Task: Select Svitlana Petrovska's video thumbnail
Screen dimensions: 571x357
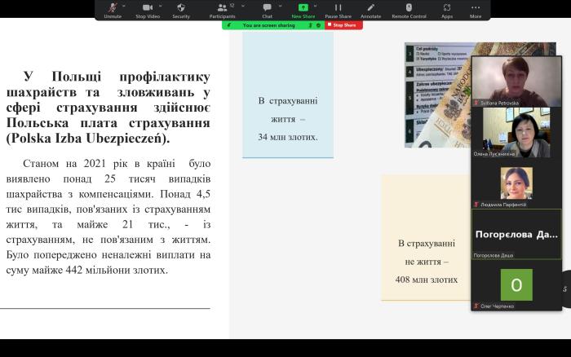Action: pyautogui.click(x=516, y=81)
